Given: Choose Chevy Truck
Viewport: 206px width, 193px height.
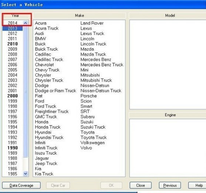Looking at the screenshot, I should pos(47,70).
